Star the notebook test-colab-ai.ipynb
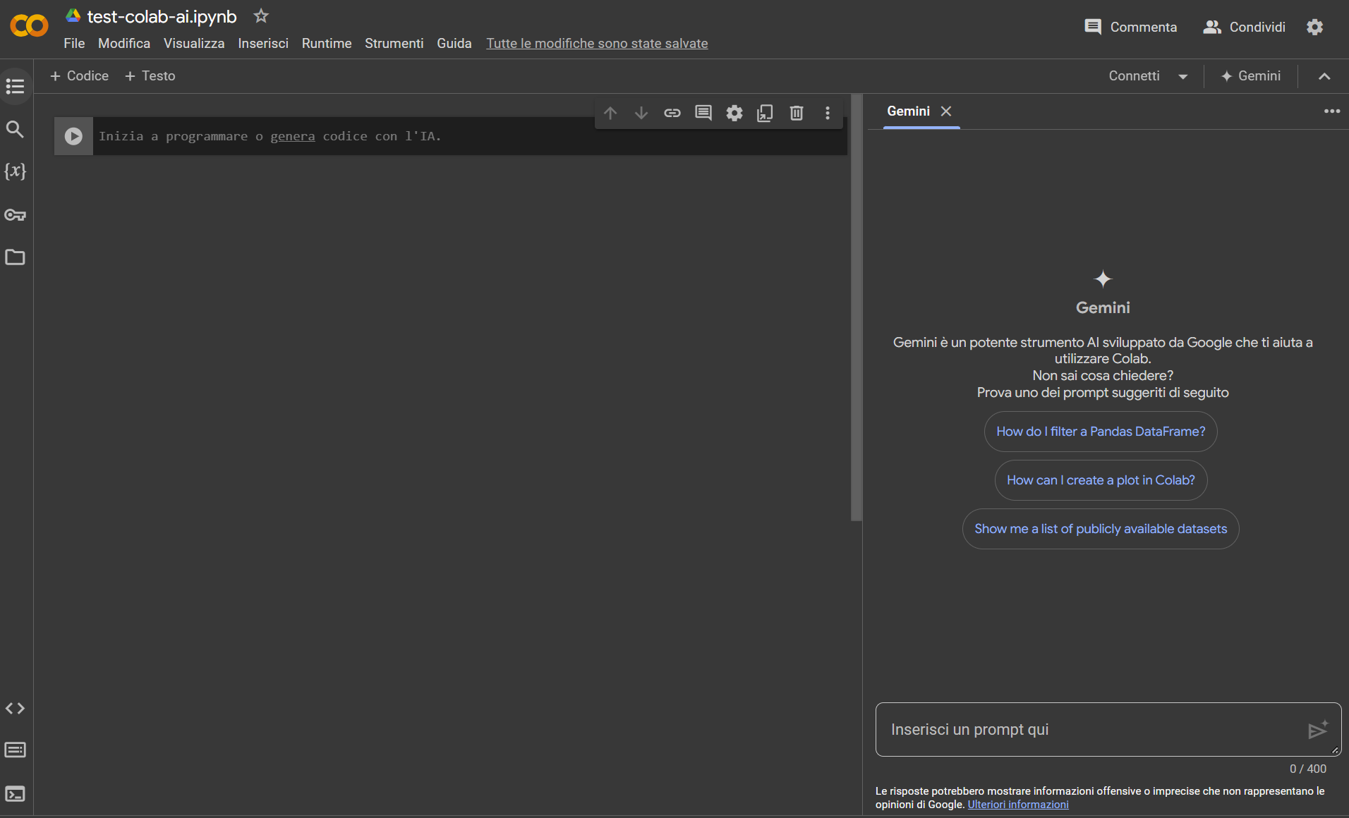Viewport: 1349px width, 818px height. pyautogui.click(x=261, y=16)
